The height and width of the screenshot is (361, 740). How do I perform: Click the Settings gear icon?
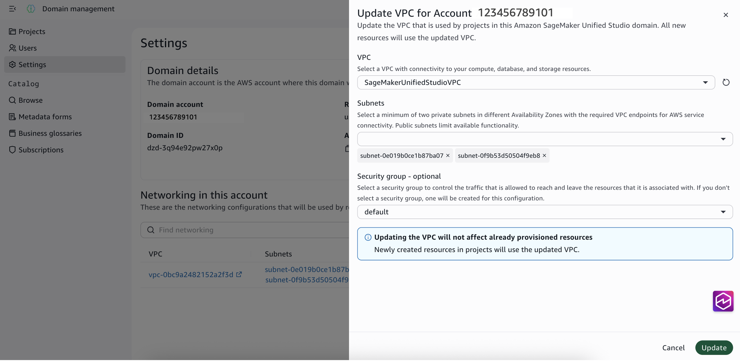point(12,64)
